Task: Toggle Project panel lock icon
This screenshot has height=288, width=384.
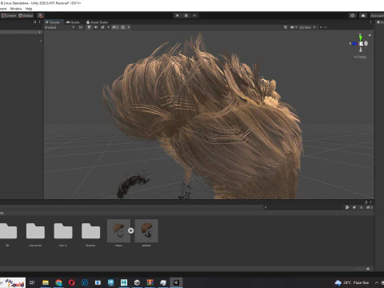Action: 366,202
